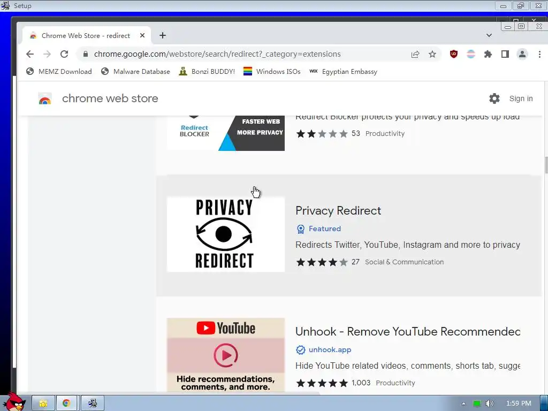
Task: Click the page vertical scrollbar thumb
Action: point(546,165)
